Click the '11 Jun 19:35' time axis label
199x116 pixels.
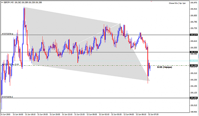43,114
